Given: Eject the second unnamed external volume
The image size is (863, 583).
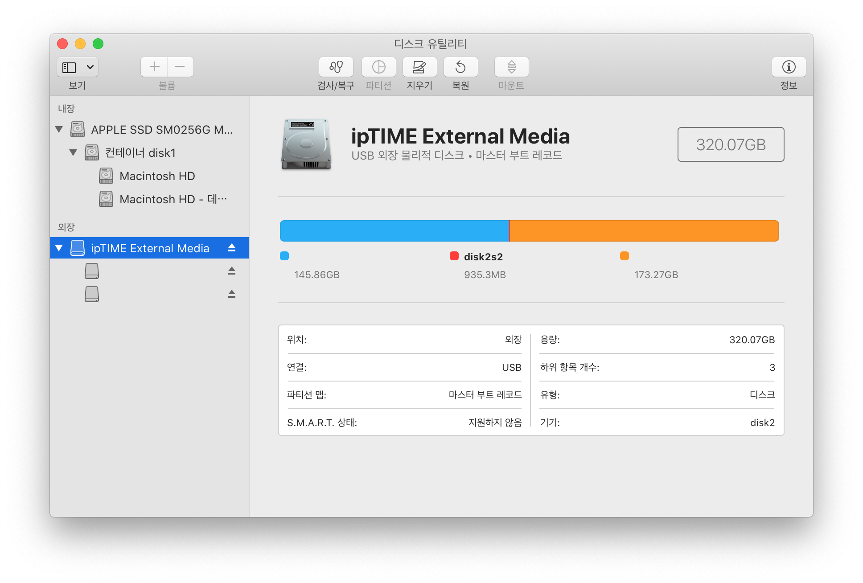Looking at the screenshot, I should tap(232, 294).
